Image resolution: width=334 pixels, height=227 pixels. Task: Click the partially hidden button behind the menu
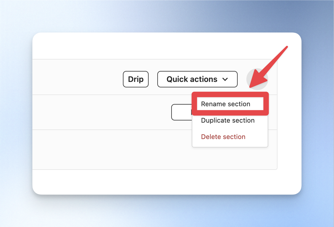182,112
